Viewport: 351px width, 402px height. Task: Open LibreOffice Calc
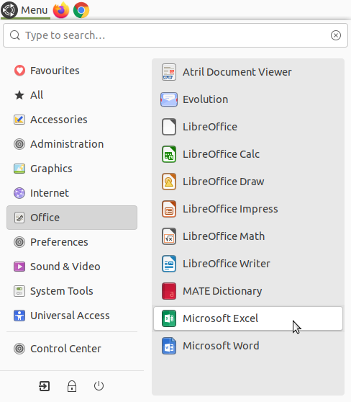pyautogui.click(x=248, y=154)
